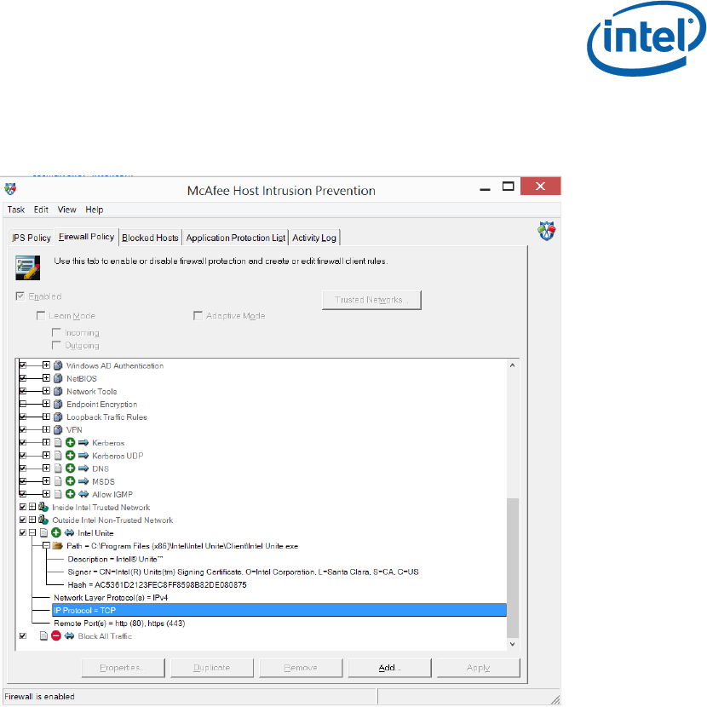Click the Endpoint Encryption group icon

point(58,404)
